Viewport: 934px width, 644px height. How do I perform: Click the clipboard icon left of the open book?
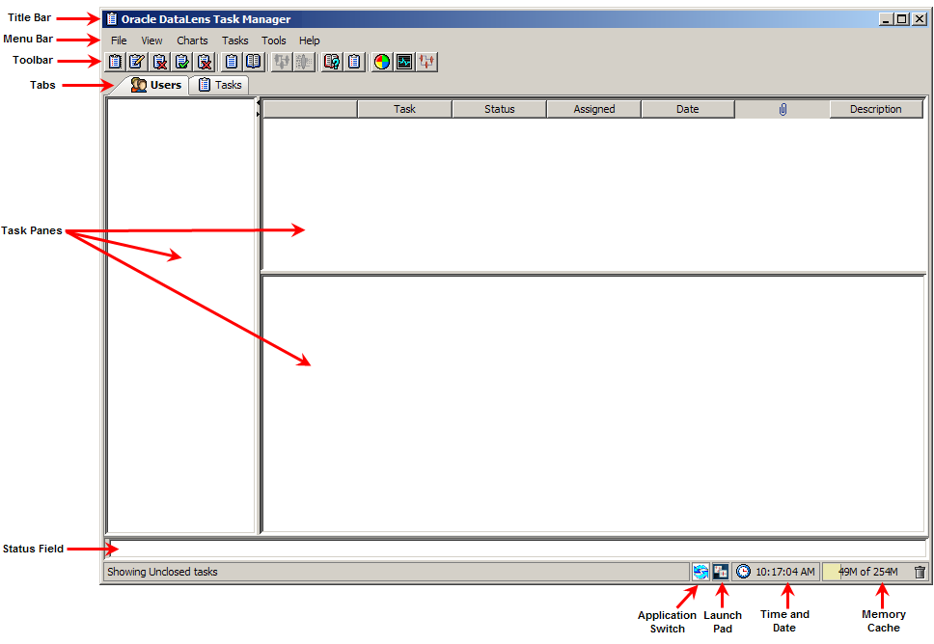point(232,62)
